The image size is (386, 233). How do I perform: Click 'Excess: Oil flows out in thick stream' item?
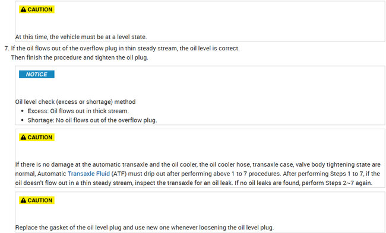pyautogui.click(x=78, y=111)
